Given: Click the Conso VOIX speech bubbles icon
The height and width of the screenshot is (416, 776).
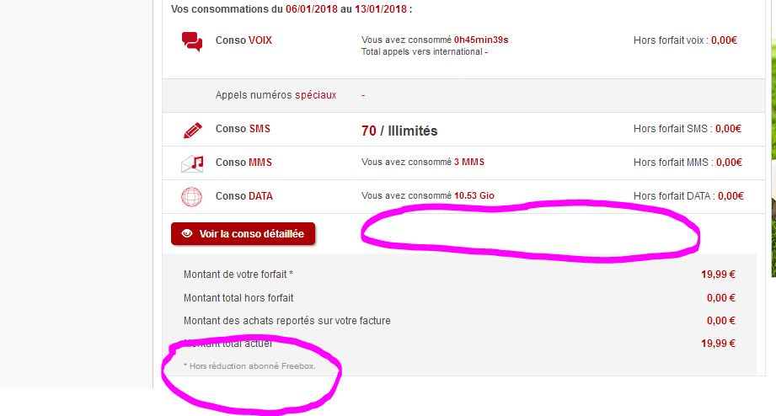Looking at the screenshot, I should coord(192,41).
